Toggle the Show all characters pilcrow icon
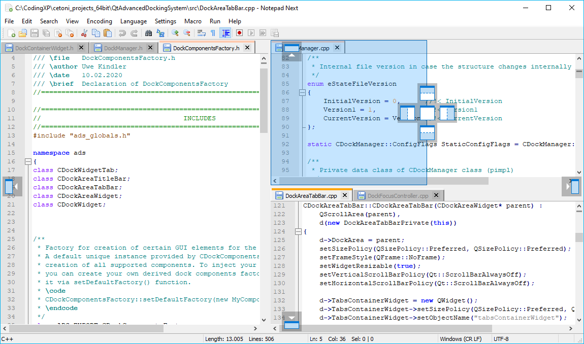Viewport: 584px width, 344px height. 213,33
